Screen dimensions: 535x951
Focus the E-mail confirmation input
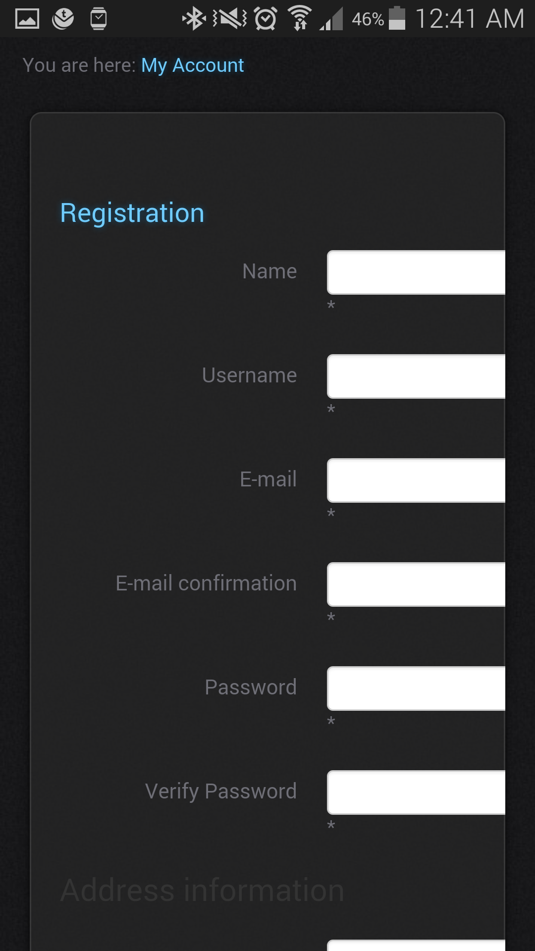click(x=416, y=584)
